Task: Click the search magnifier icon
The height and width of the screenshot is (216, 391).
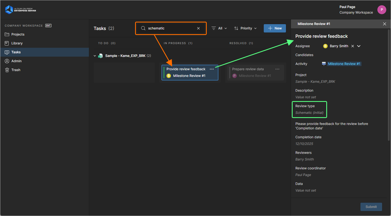Action: click(143, 28)
